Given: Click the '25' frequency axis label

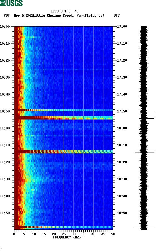Looking at the screenshot, I should pos(64,234).
